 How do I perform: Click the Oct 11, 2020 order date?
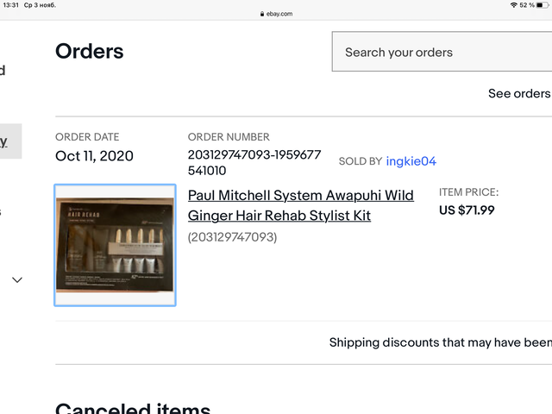click(94, 156)
